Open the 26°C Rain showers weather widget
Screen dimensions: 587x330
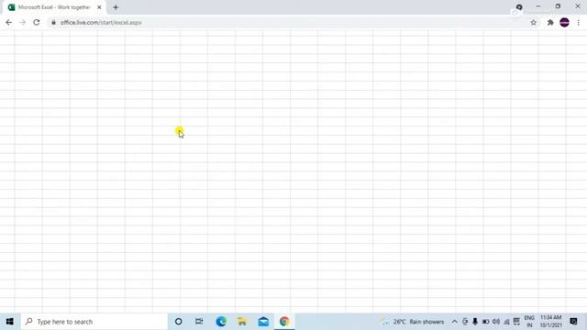click(413, 322)
